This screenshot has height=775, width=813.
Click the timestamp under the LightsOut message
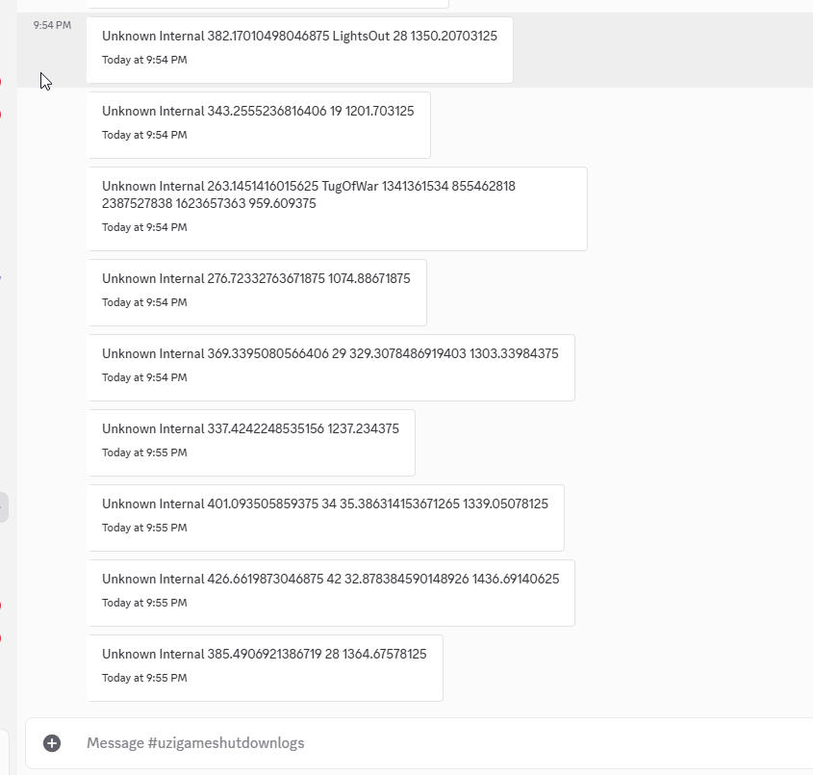(x=144, y=60)
